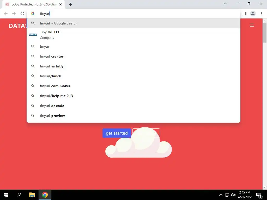Select the DDoS Protected Hosting Solution tab
267x200 pixels.
33,4
